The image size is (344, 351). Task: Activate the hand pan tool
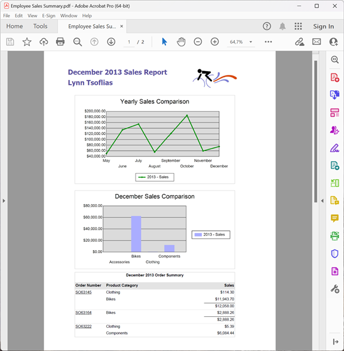181,42
